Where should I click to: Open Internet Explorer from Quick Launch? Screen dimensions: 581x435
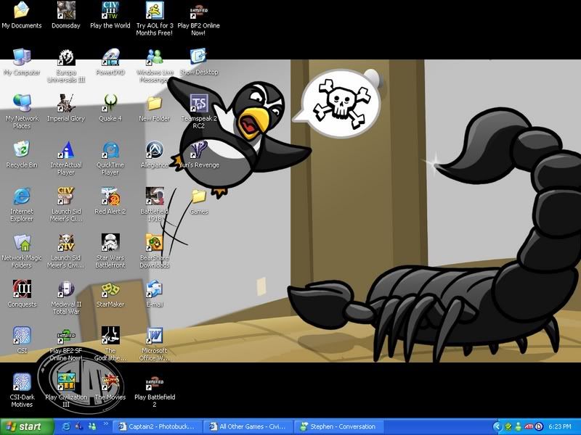click(66, 426)
